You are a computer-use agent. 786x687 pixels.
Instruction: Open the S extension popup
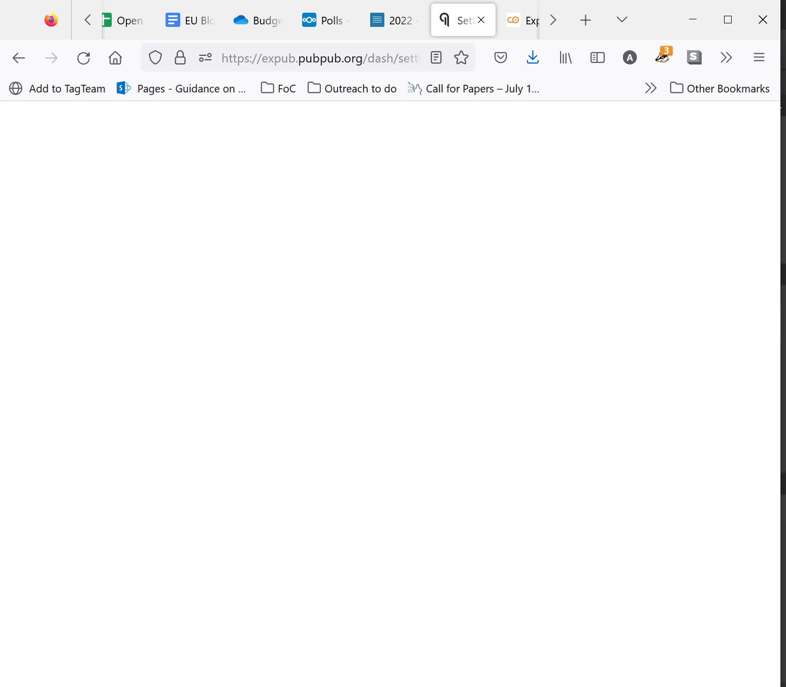[694, 57]
